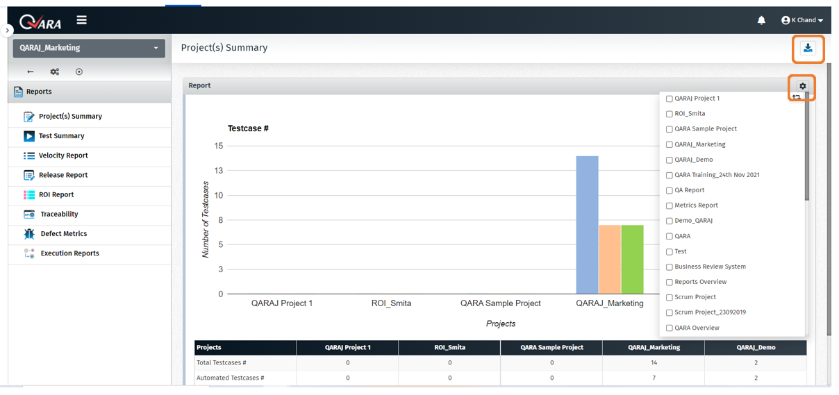The width and height of the screenshot is (839, 395).
Task: Click the Traceability icon
Action: click(28, 215)
